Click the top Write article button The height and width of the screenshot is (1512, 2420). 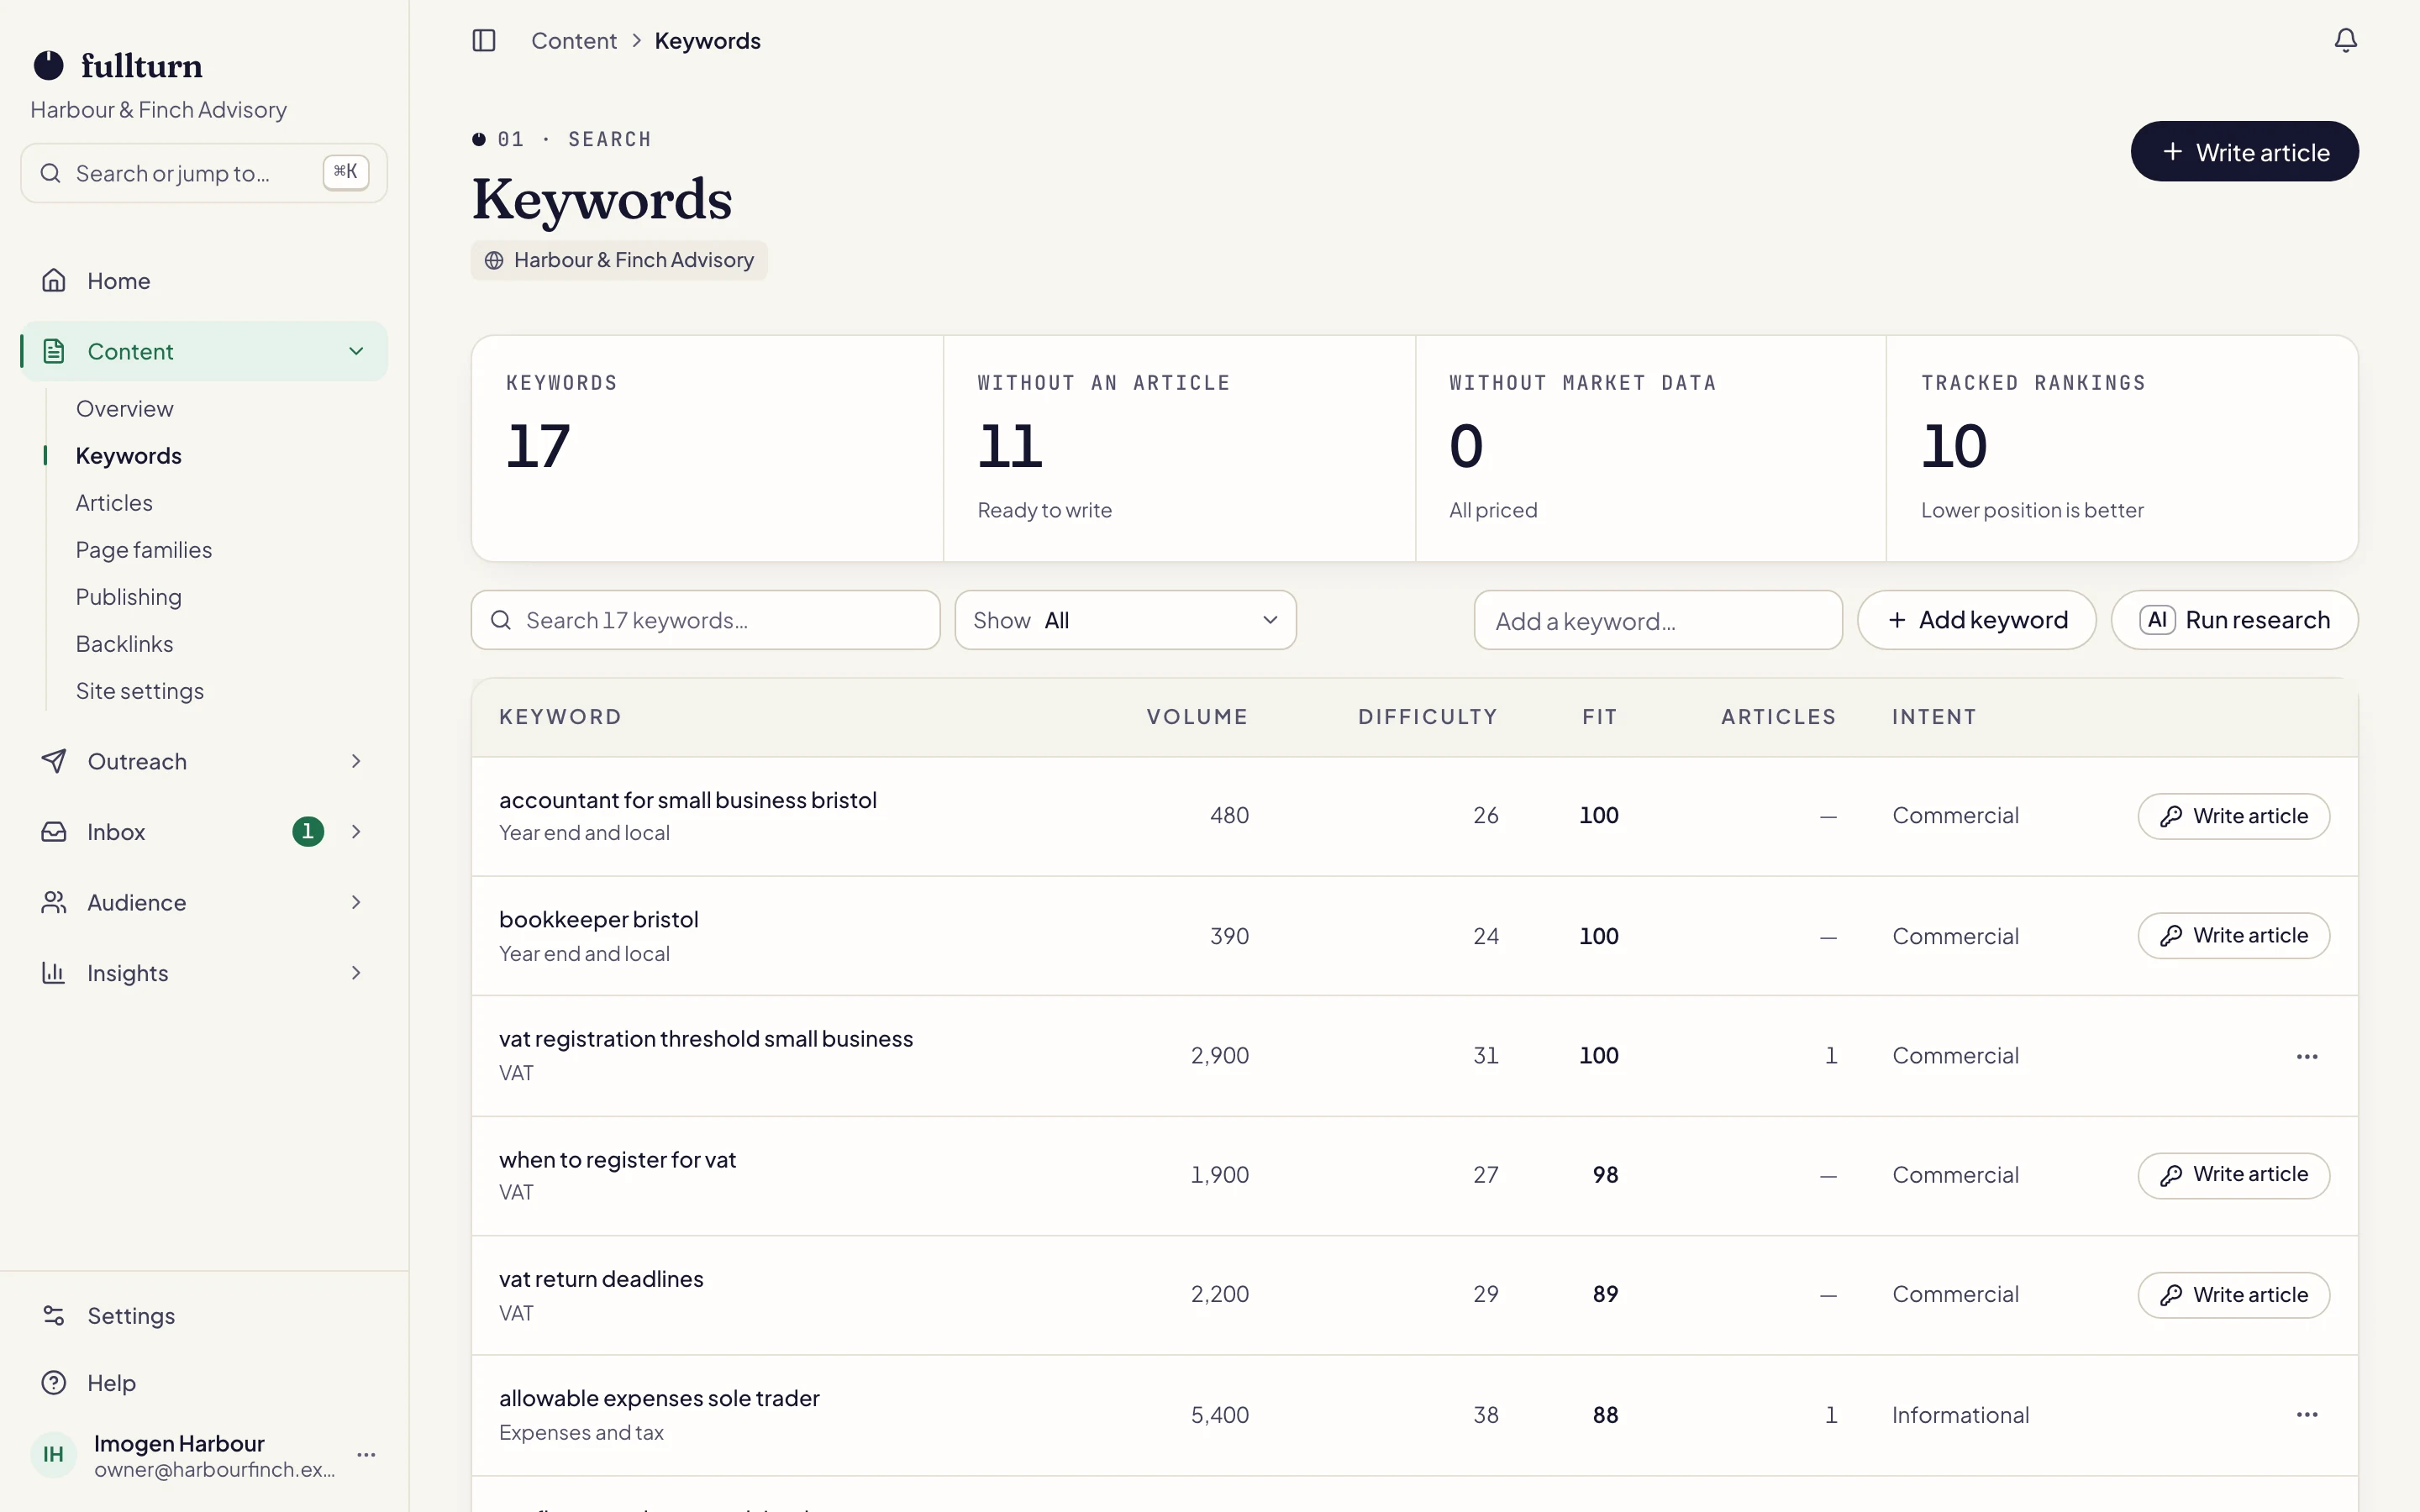2244,152
